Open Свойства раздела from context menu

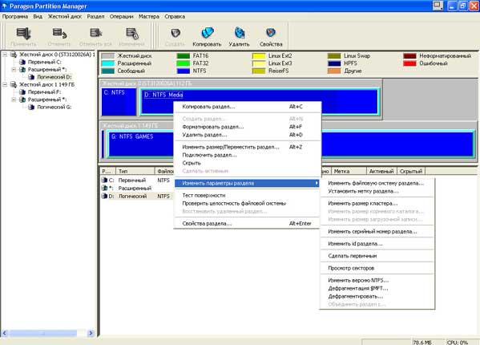coord(247,223)
